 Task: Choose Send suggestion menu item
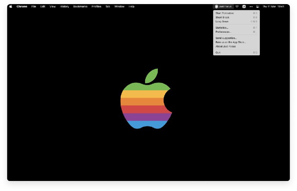click(x=226, y=38)
